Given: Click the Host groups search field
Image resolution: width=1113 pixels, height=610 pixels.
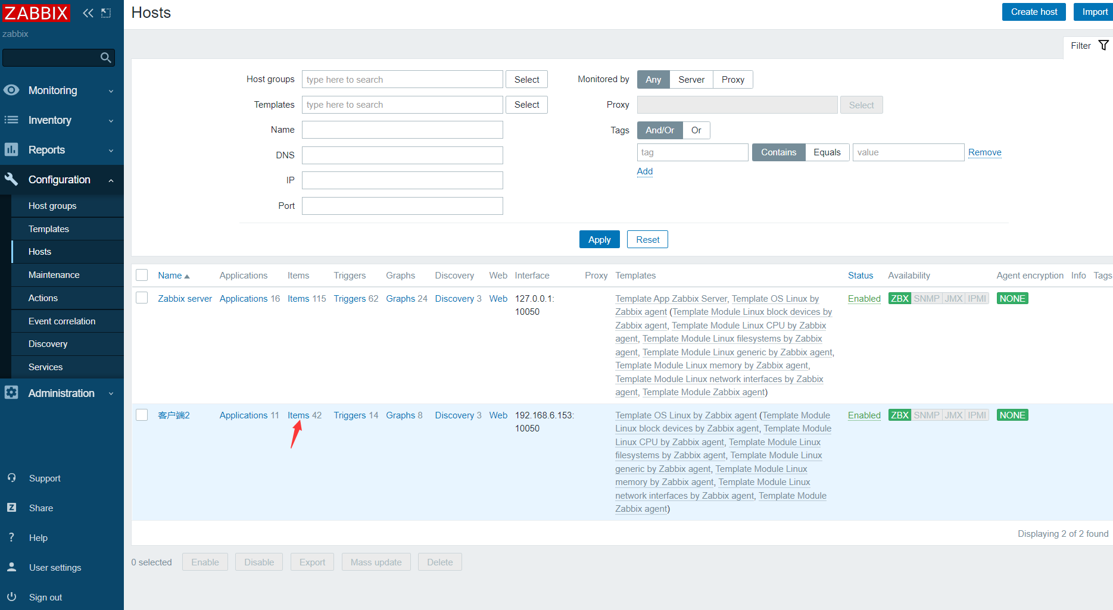Looking at the screenshot, I should (403, 79).
